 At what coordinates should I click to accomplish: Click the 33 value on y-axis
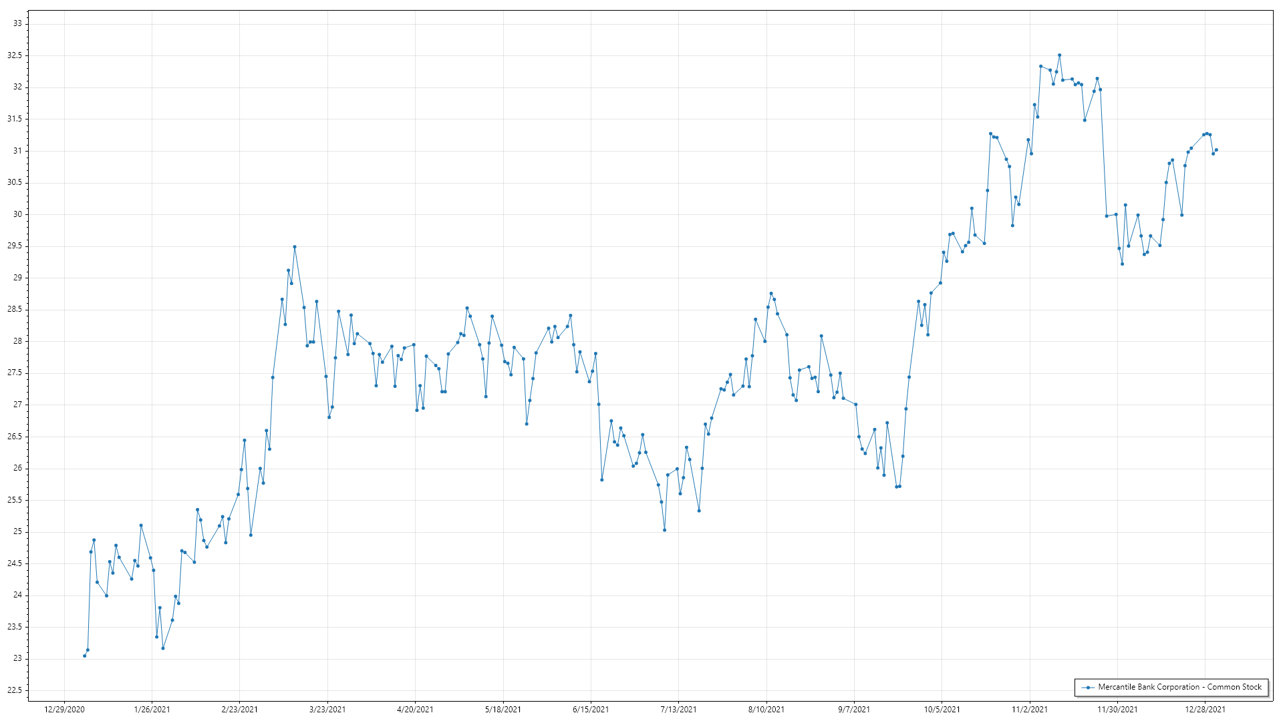click(x=17, y=23)
